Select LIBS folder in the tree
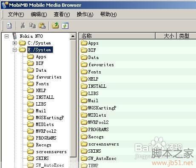Viewport: 196px width, 168px height. pos(41,104)
